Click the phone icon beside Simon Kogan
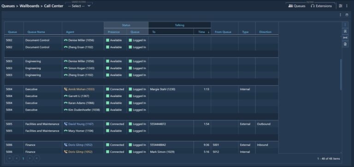Image resolution: width=354 pixels, height=167 pixels. 66,68
